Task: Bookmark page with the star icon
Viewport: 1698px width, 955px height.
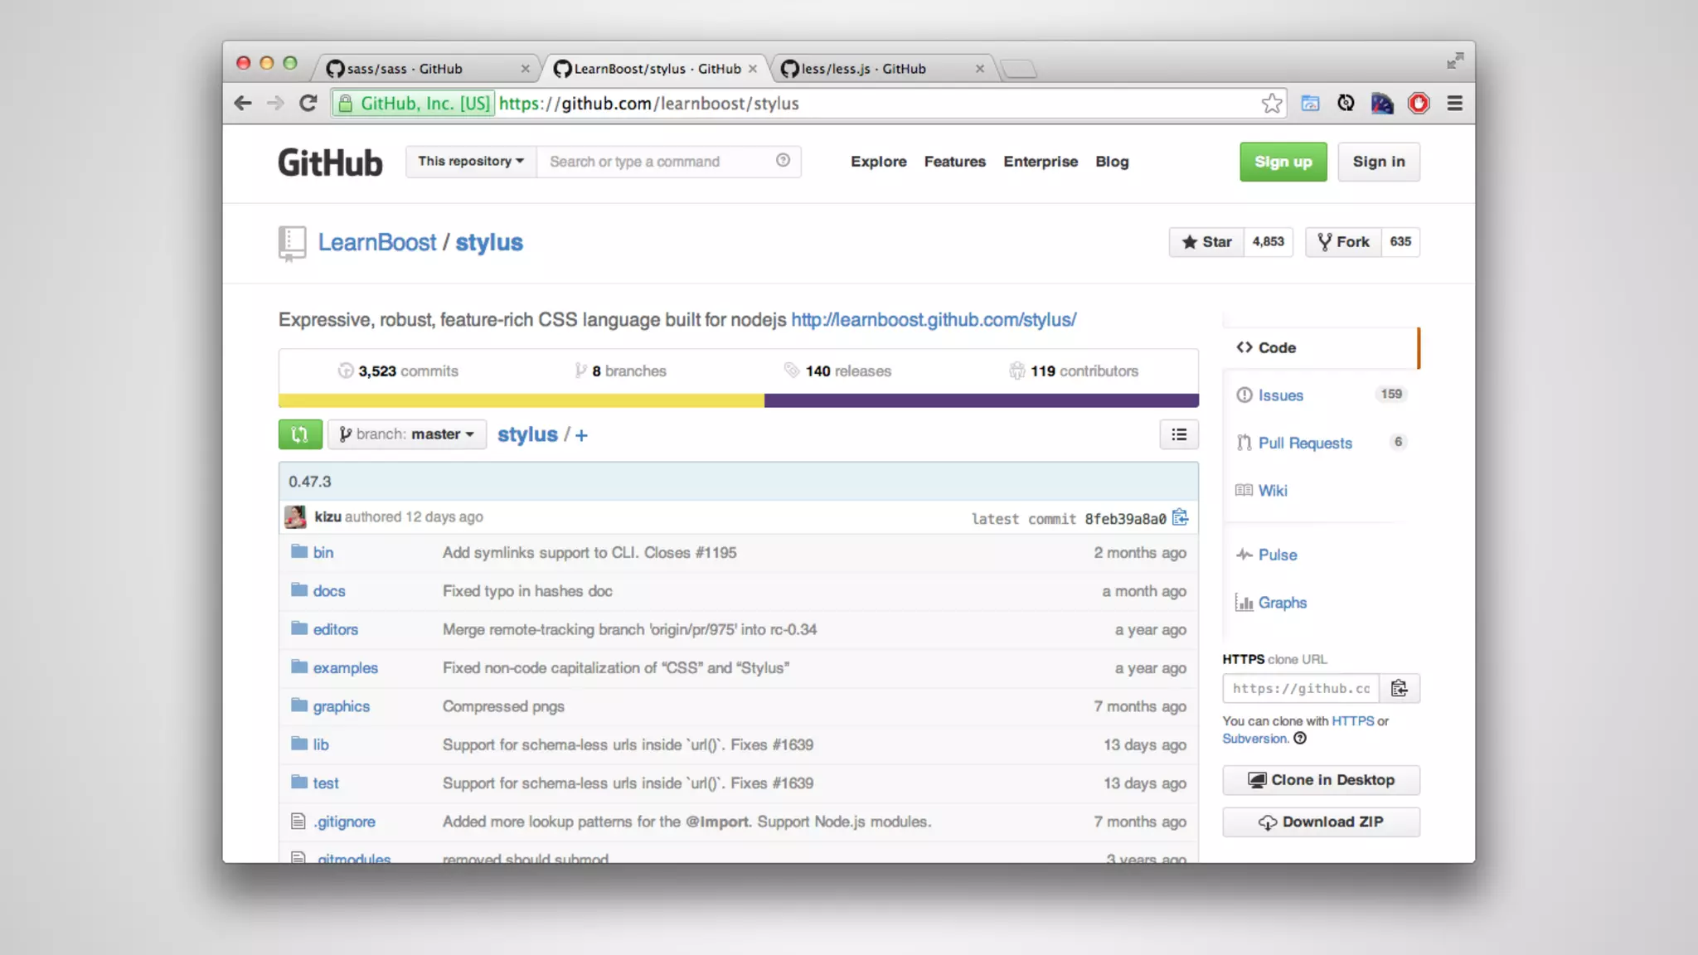Action: (x=1271, y=104)
